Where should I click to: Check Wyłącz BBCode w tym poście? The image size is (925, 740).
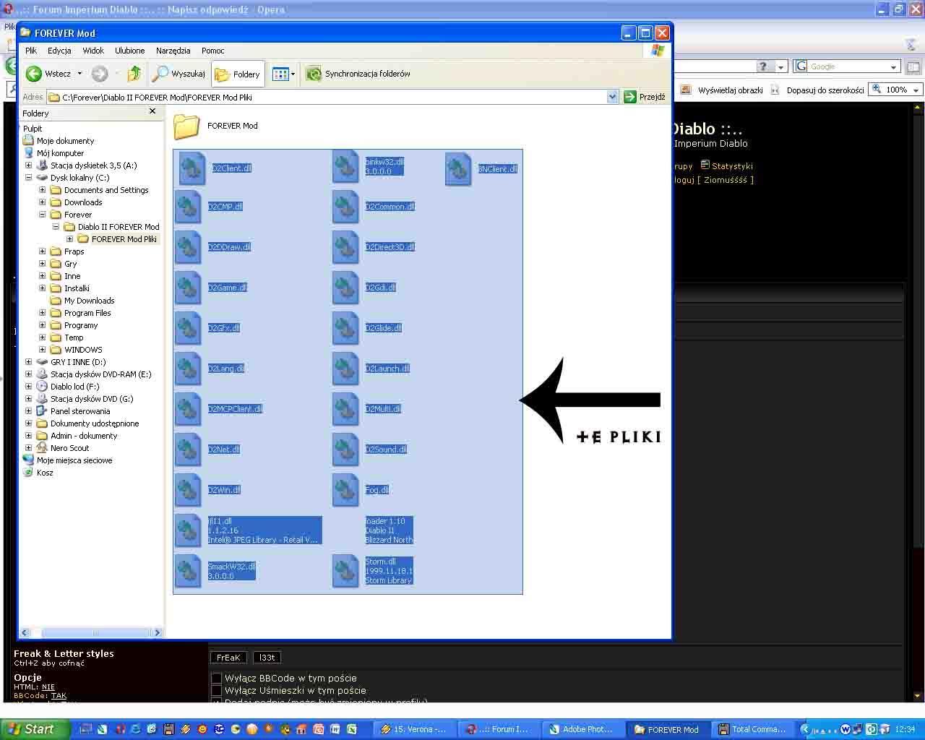click(x=216, y=678)
